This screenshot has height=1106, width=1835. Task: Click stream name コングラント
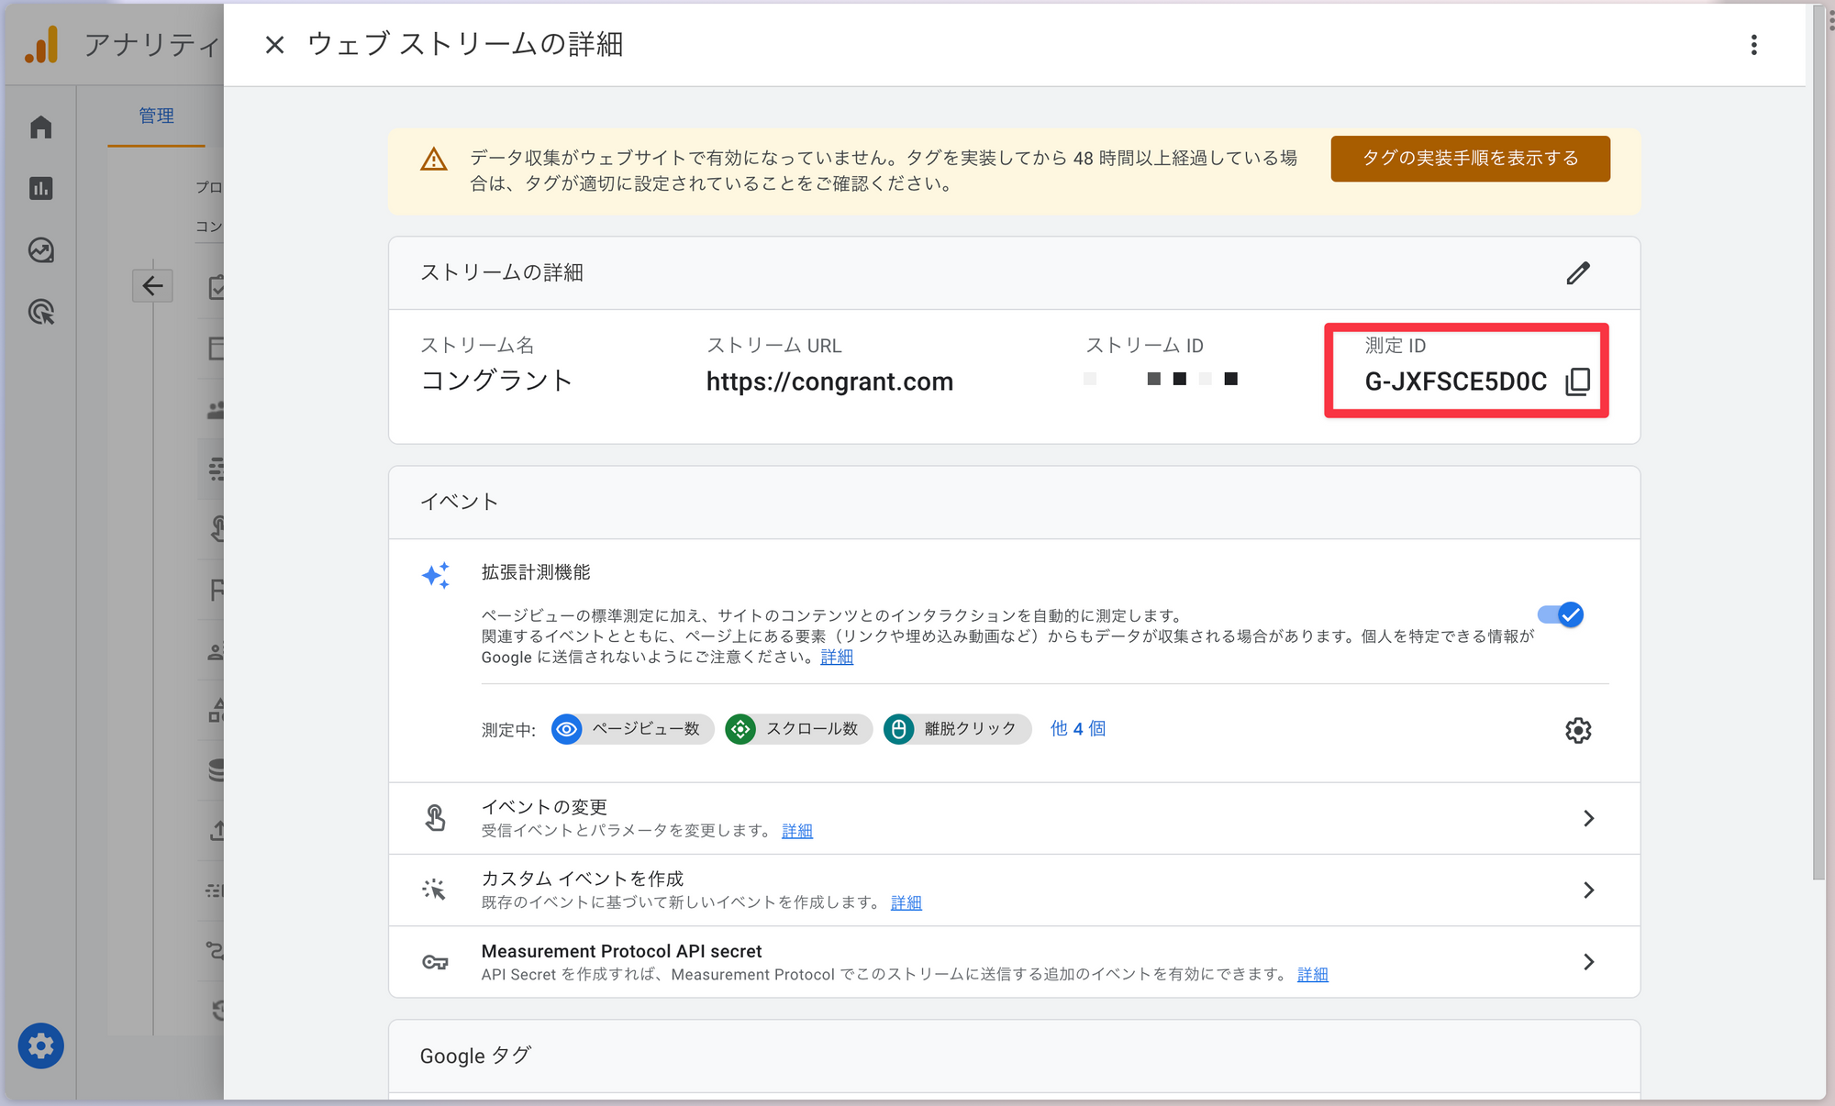496,381
